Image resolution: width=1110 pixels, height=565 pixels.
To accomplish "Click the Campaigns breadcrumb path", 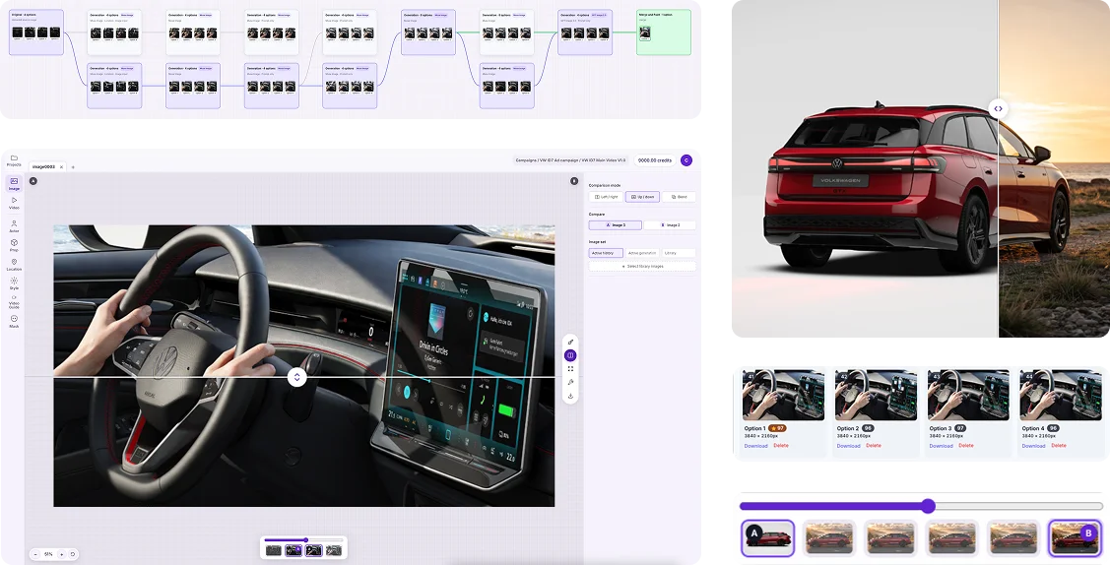I will pos(570,160).
